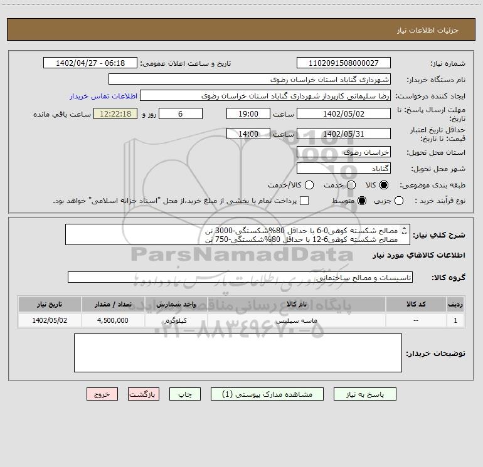The height and width of the screenshot is (467, 483).
Task: Click the تعداد / مقدار column header
Action: 113,305
